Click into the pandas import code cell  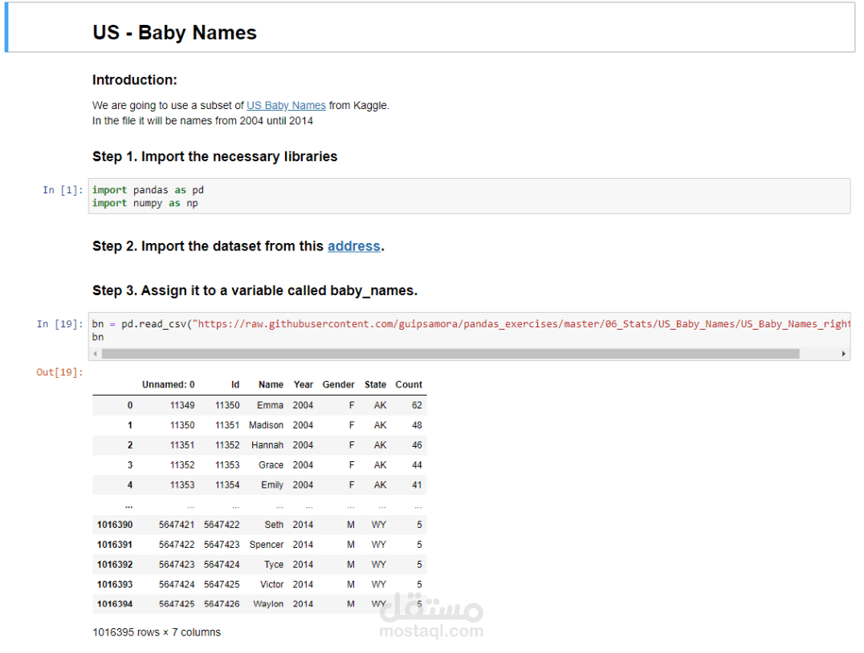click(469, 196)
